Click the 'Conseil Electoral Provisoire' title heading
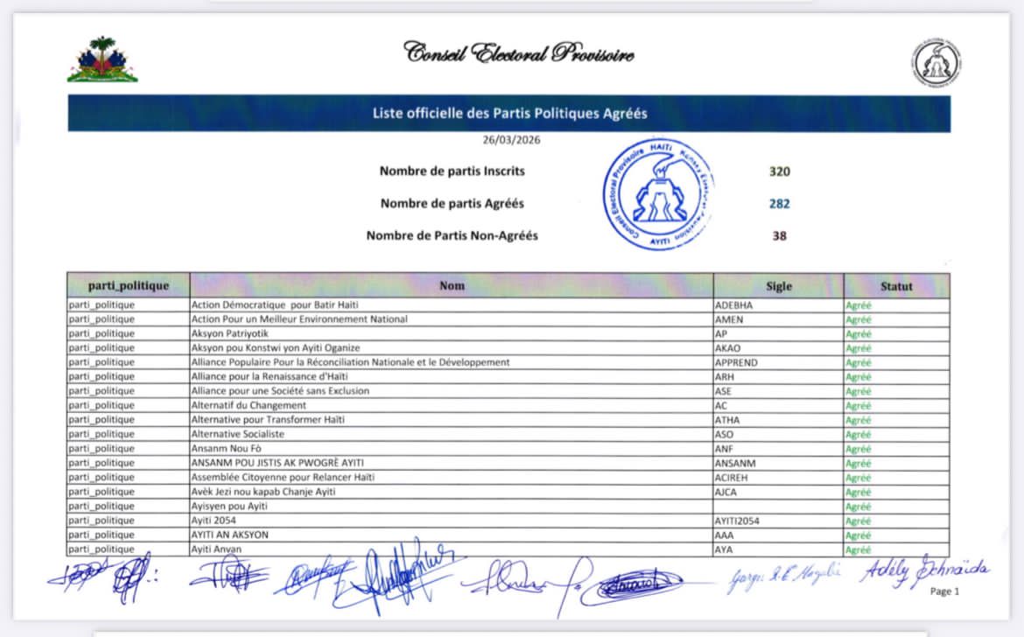This screenshot has width=1024, height=637. (x=519, y=52)
